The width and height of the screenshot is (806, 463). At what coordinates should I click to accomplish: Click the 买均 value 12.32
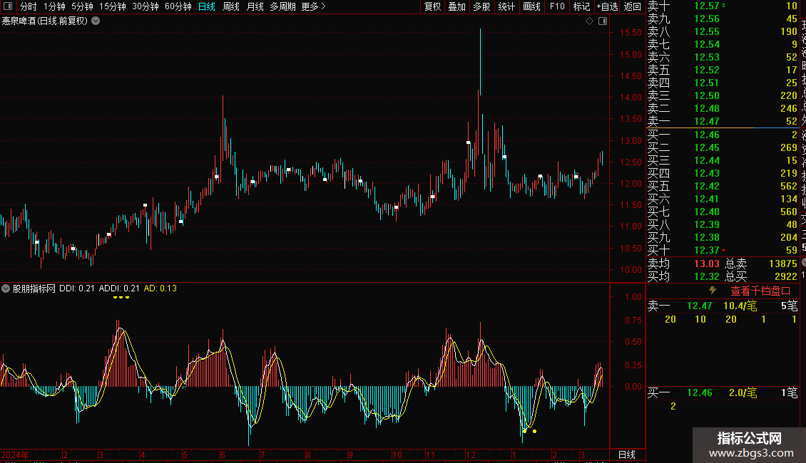pos(706,276)
